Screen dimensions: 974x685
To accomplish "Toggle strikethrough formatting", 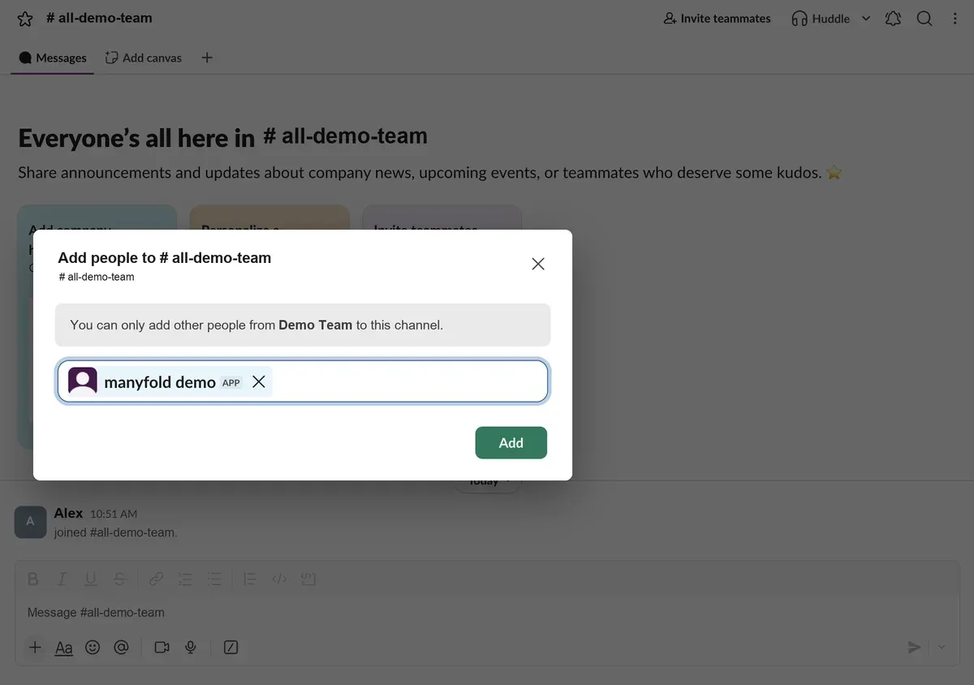I will point(120,579).
